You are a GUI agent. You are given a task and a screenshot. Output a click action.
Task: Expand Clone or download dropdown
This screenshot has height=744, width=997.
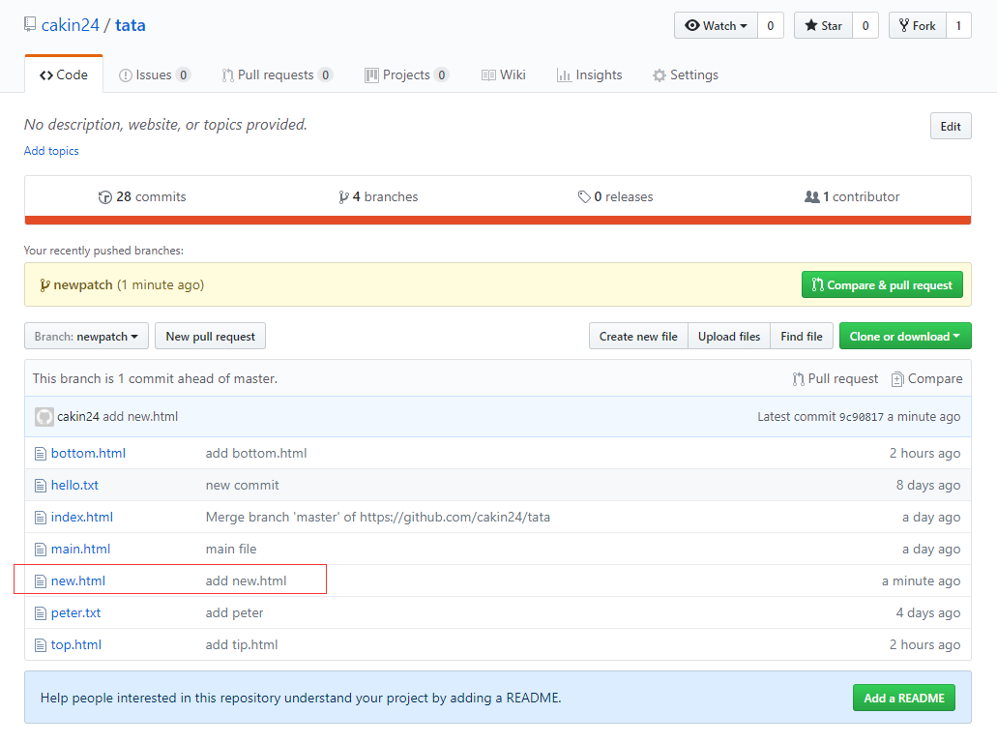905,336
